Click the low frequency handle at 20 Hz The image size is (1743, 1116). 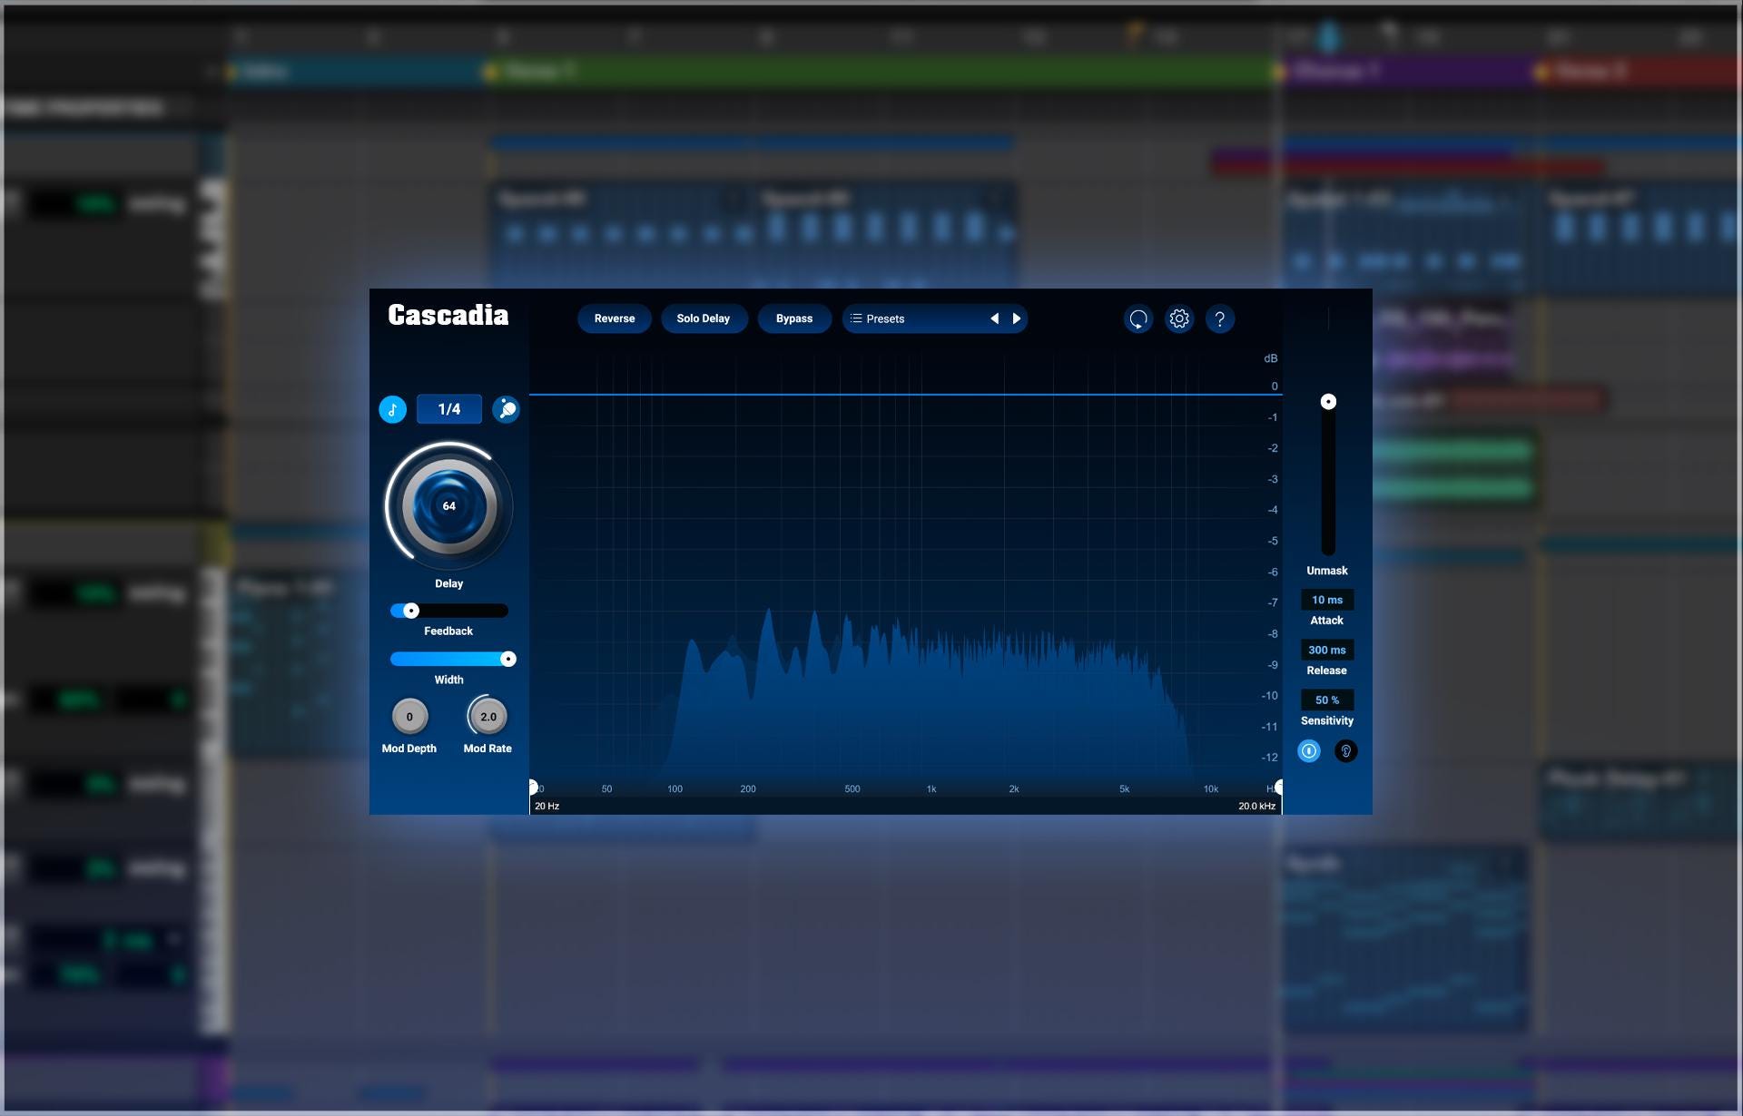pos(533,787)
